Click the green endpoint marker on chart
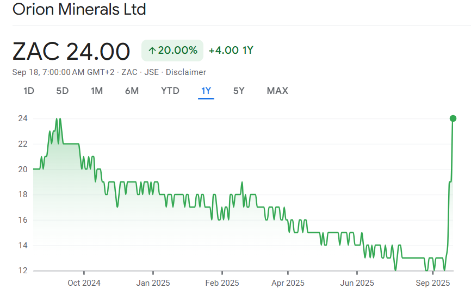Viewport: 471px width, 295px height. click(x=453, y=118)
